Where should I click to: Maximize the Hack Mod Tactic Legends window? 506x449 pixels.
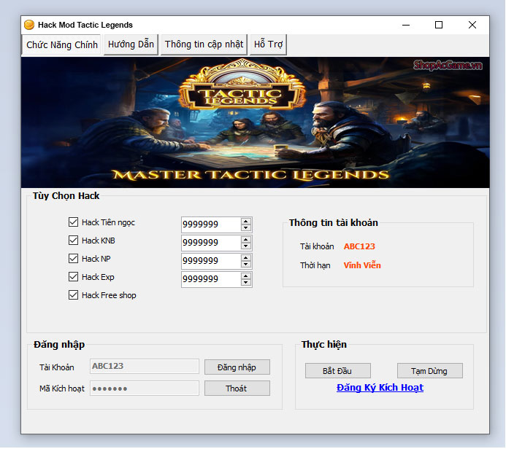click(439, 25)
